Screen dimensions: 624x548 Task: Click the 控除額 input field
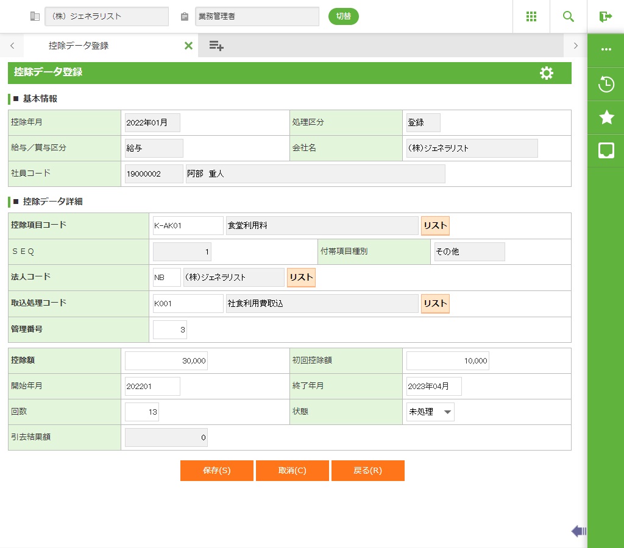pos(166,361)
